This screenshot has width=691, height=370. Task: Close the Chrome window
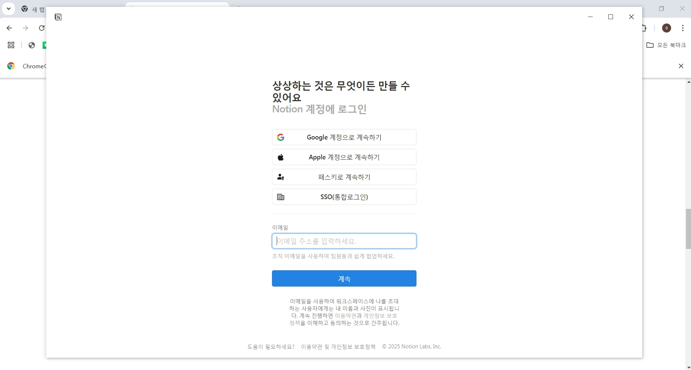(682, 9)
